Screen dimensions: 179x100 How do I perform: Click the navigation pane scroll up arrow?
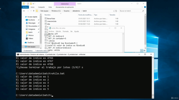41,14
